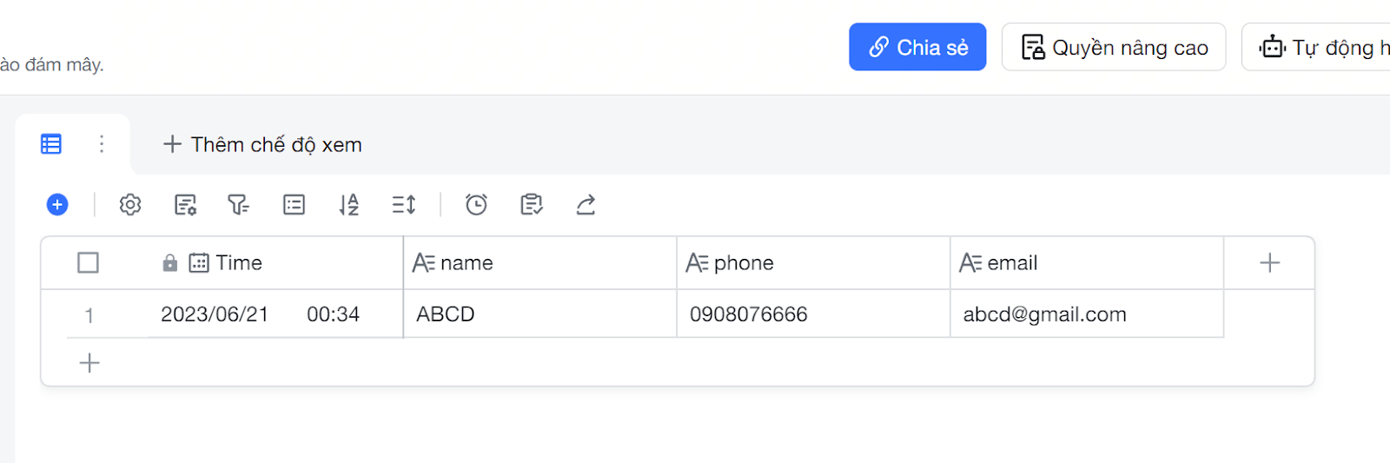The width and height of the screenshot is (1390, 463).
Task: Select the email cell abcd@gmail.com
Action: click(1087, 314)
